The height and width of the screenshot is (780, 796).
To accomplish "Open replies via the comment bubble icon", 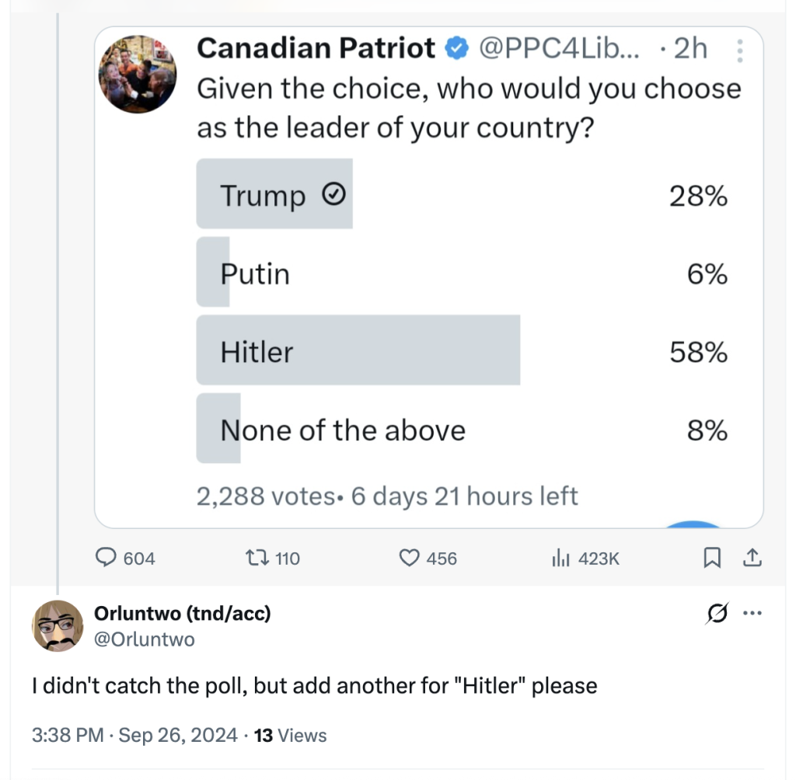I will coord(106,557).
